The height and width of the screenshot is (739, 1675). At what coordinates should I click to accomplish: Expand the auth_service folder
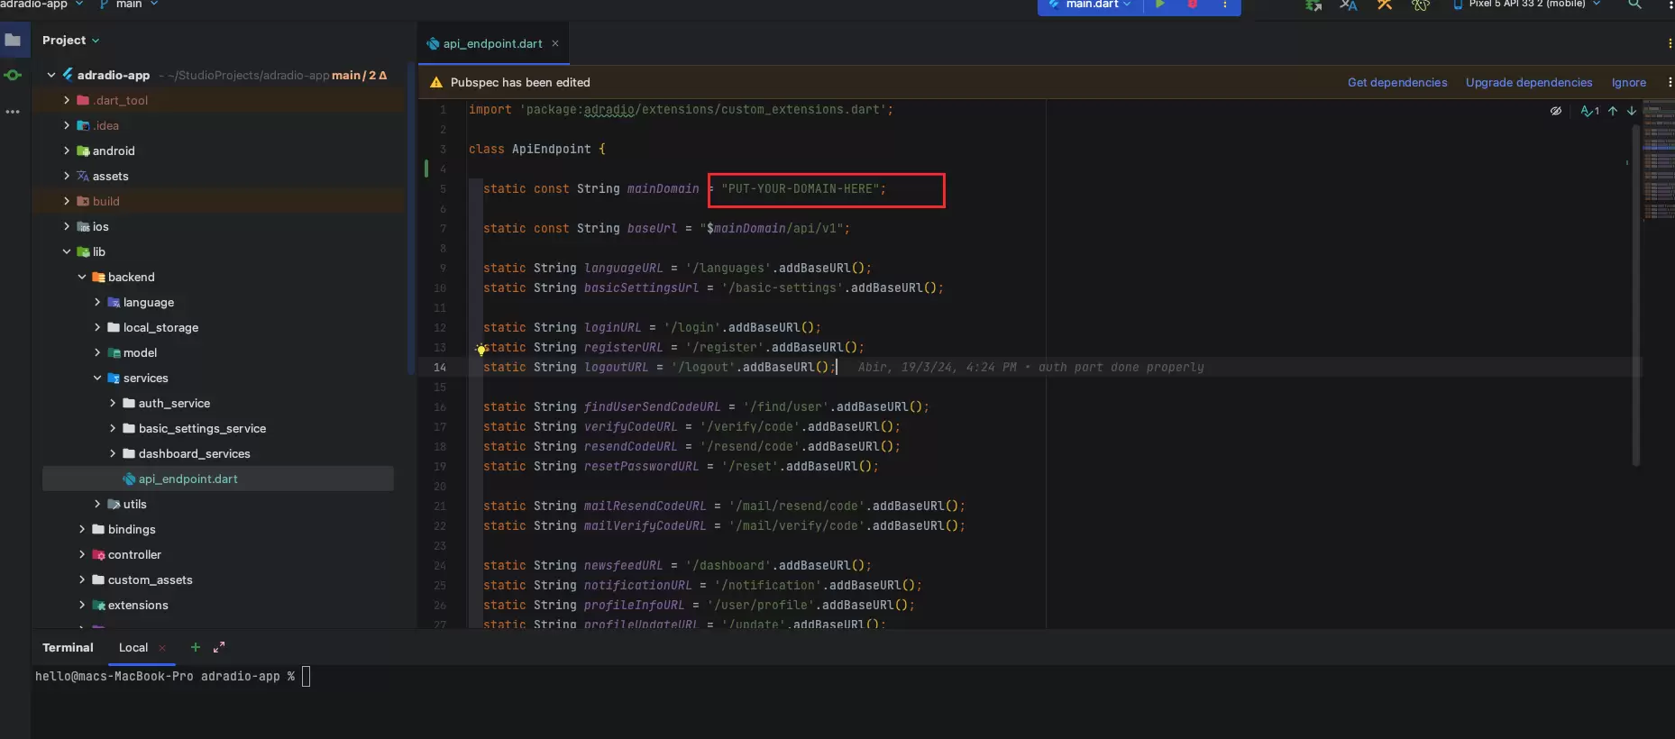coord(113,403)
